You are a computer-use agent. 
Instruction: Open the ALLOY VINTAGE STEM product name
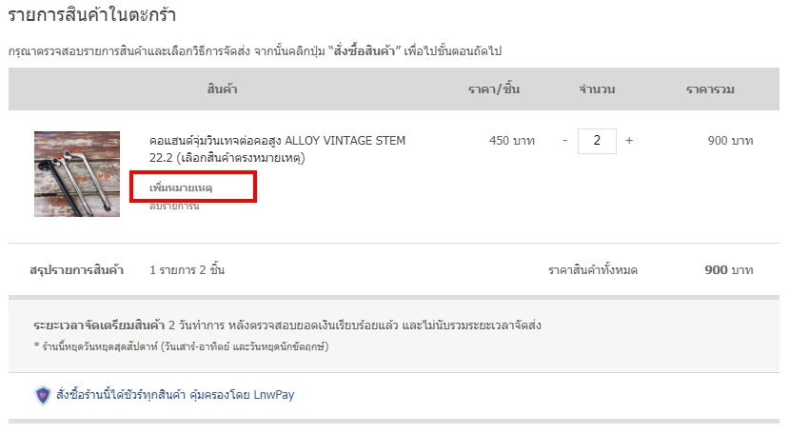[x=277, y=148]
